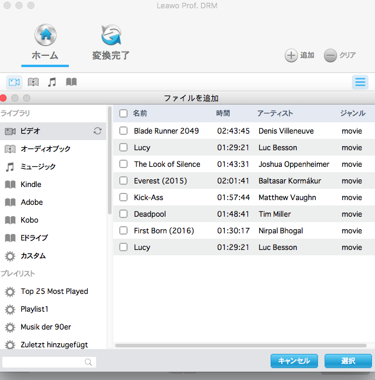375x380 pixels.
Task: Click the キャンセル button
Action: 294,361
